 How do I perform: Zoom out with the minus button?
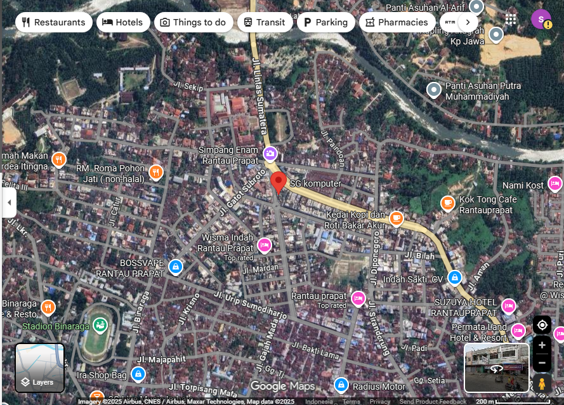(x=542, y=363)
